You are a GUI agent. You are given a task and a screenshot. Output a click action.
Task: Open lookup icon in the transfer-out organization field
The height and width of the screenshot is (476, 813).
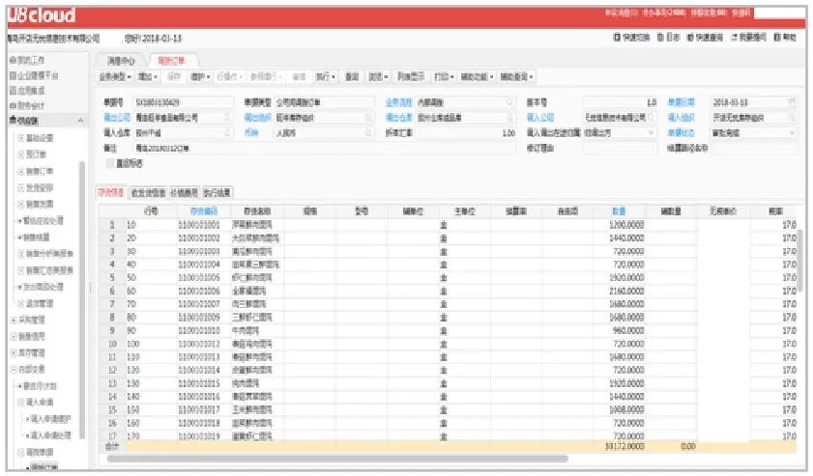pyautogui.click(x=368, y=118)
